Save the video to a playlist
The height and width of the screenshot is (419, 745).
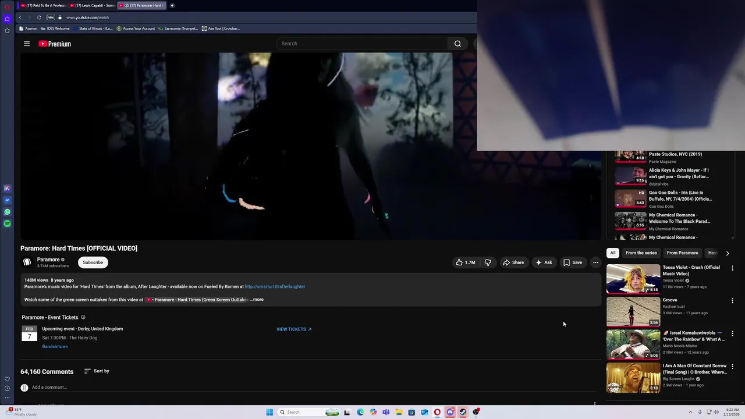[x=573, y=262]
